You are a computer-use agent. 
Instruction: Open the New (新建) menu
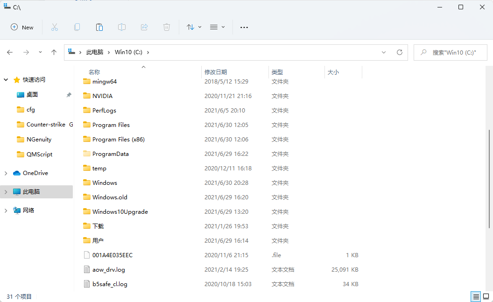click(22, 27)
